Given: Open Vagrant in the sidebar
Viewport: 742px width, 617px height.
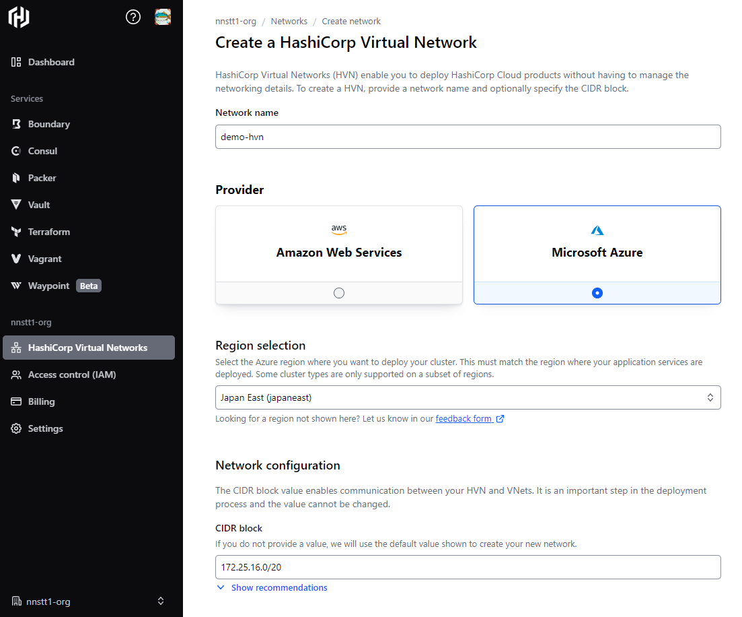Looking at the screenshot, I should (x=44, y=259).
